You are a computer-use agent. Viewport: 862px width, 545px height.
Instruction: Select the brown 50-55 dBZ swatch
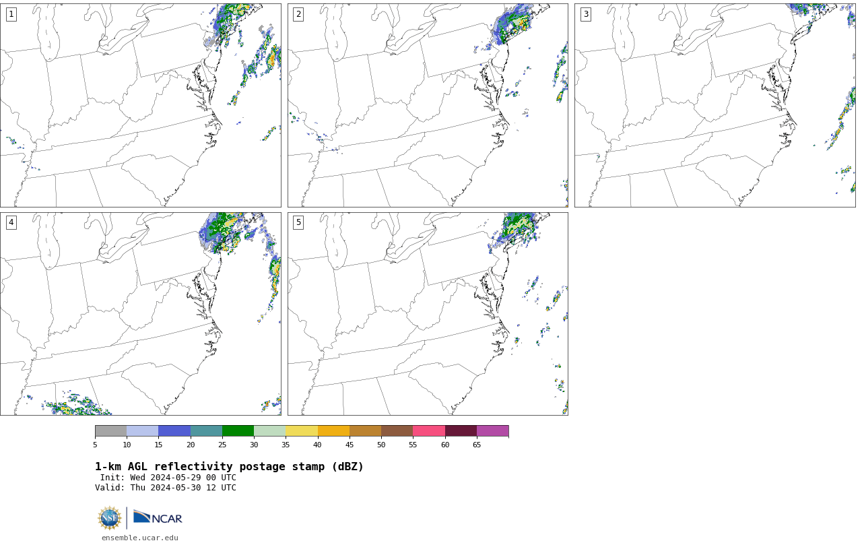coord(397,431)
